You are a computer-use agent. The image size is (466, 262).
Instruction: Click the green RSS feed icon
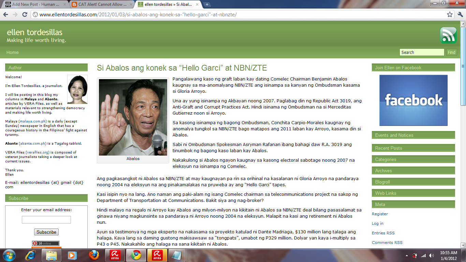[x=448, y=35]
